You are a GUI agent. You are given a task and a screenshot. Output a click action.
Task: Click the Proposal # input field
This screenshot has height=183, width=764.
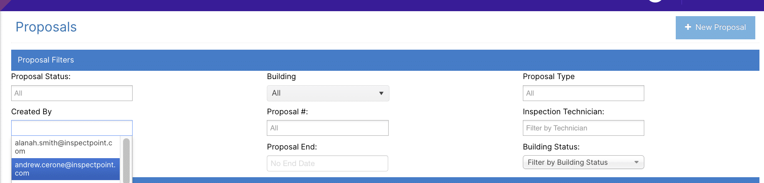pyautogui.click(x=327, y=128)
